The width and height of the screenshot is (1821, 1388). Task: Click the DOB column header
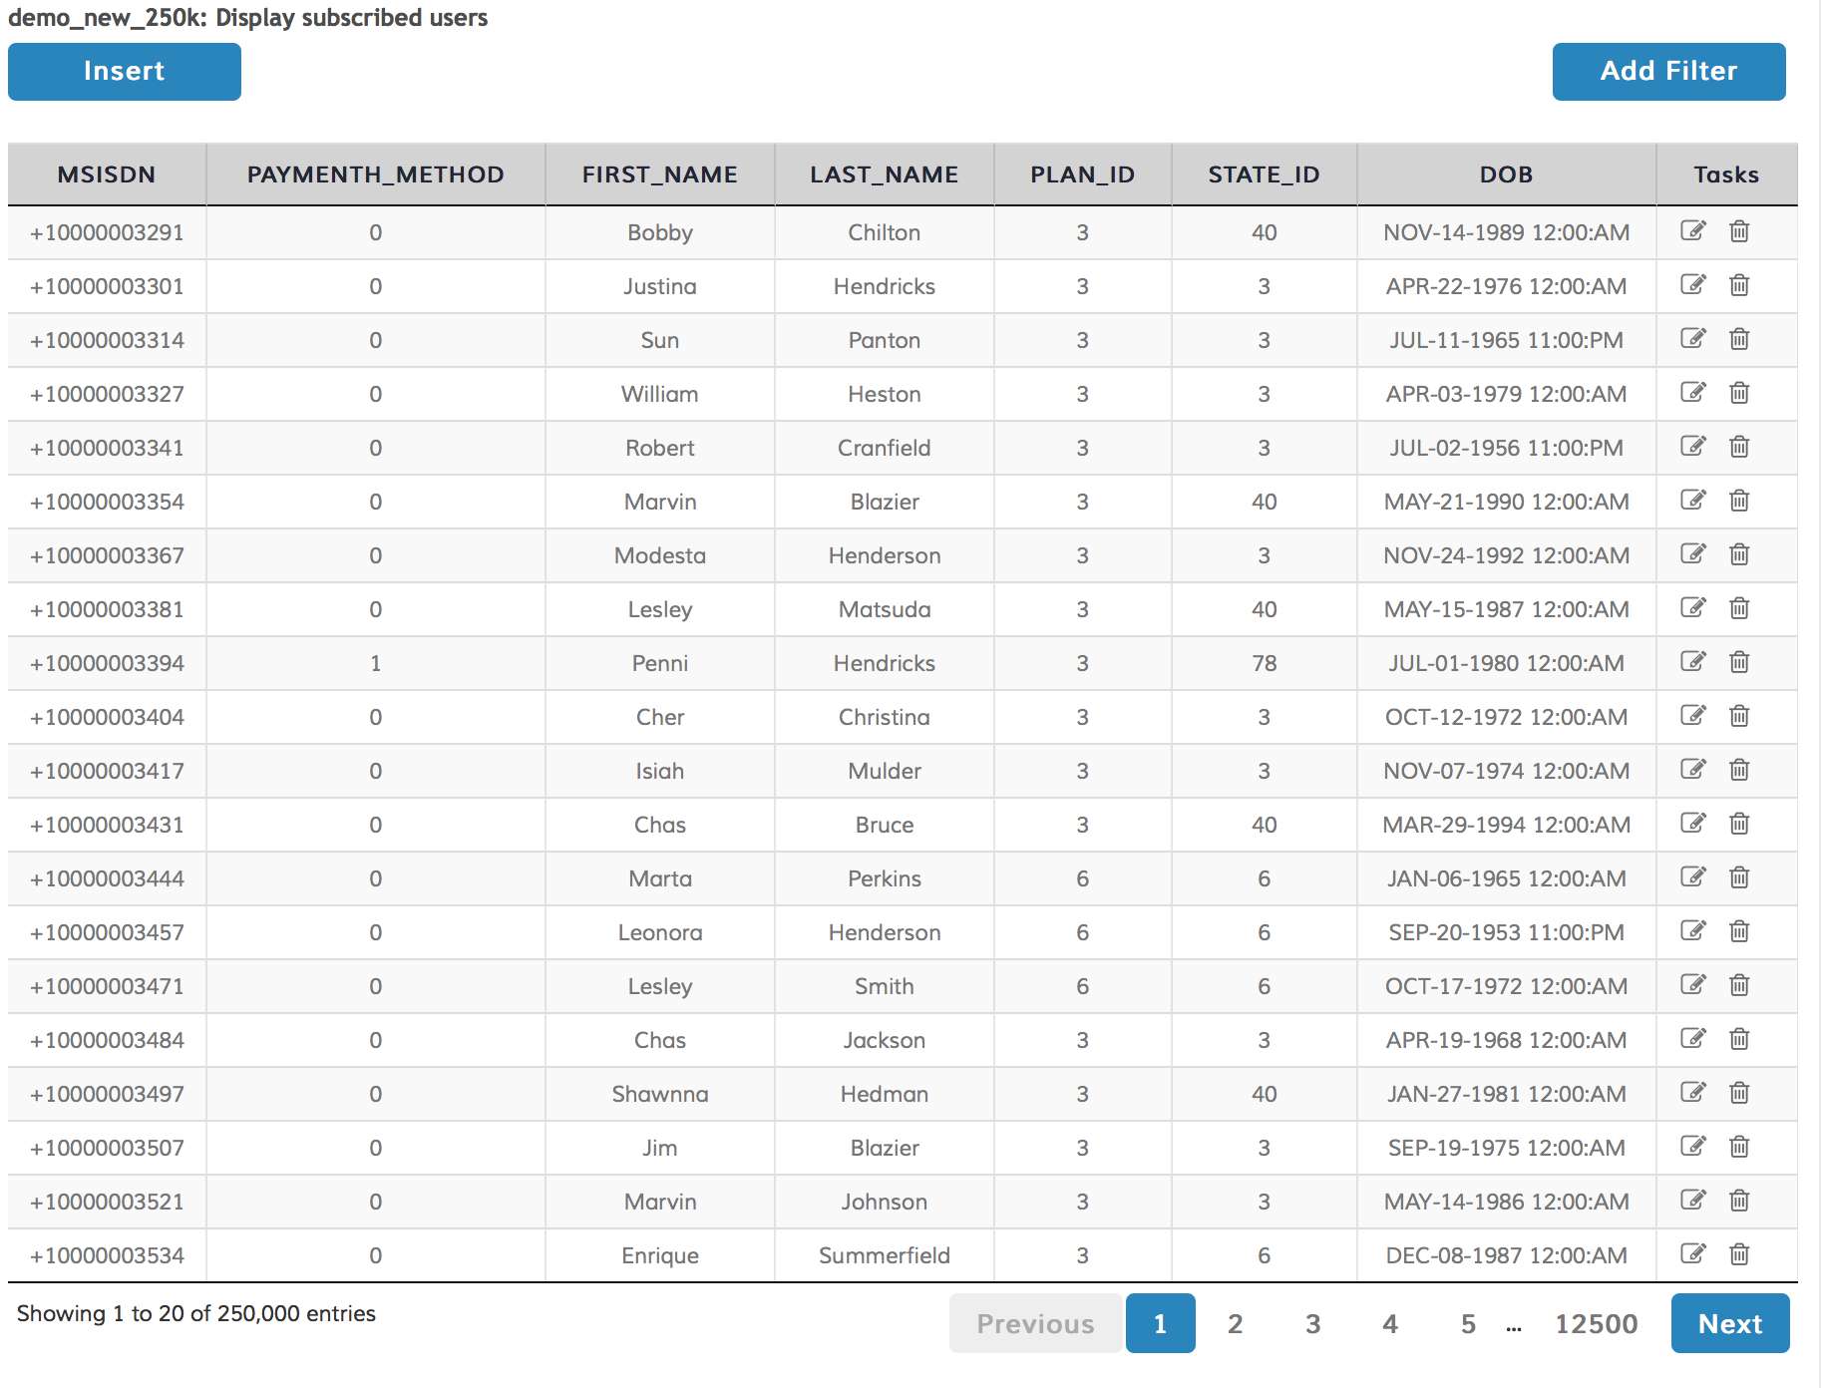pyautogui.click(x=1505, y=174)
